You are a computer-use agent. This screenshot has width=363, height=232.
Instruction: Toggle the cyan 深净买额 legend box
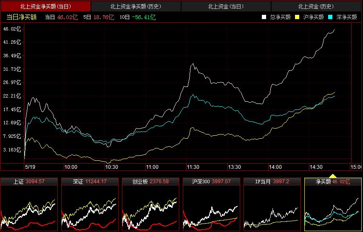coord(330,17)
